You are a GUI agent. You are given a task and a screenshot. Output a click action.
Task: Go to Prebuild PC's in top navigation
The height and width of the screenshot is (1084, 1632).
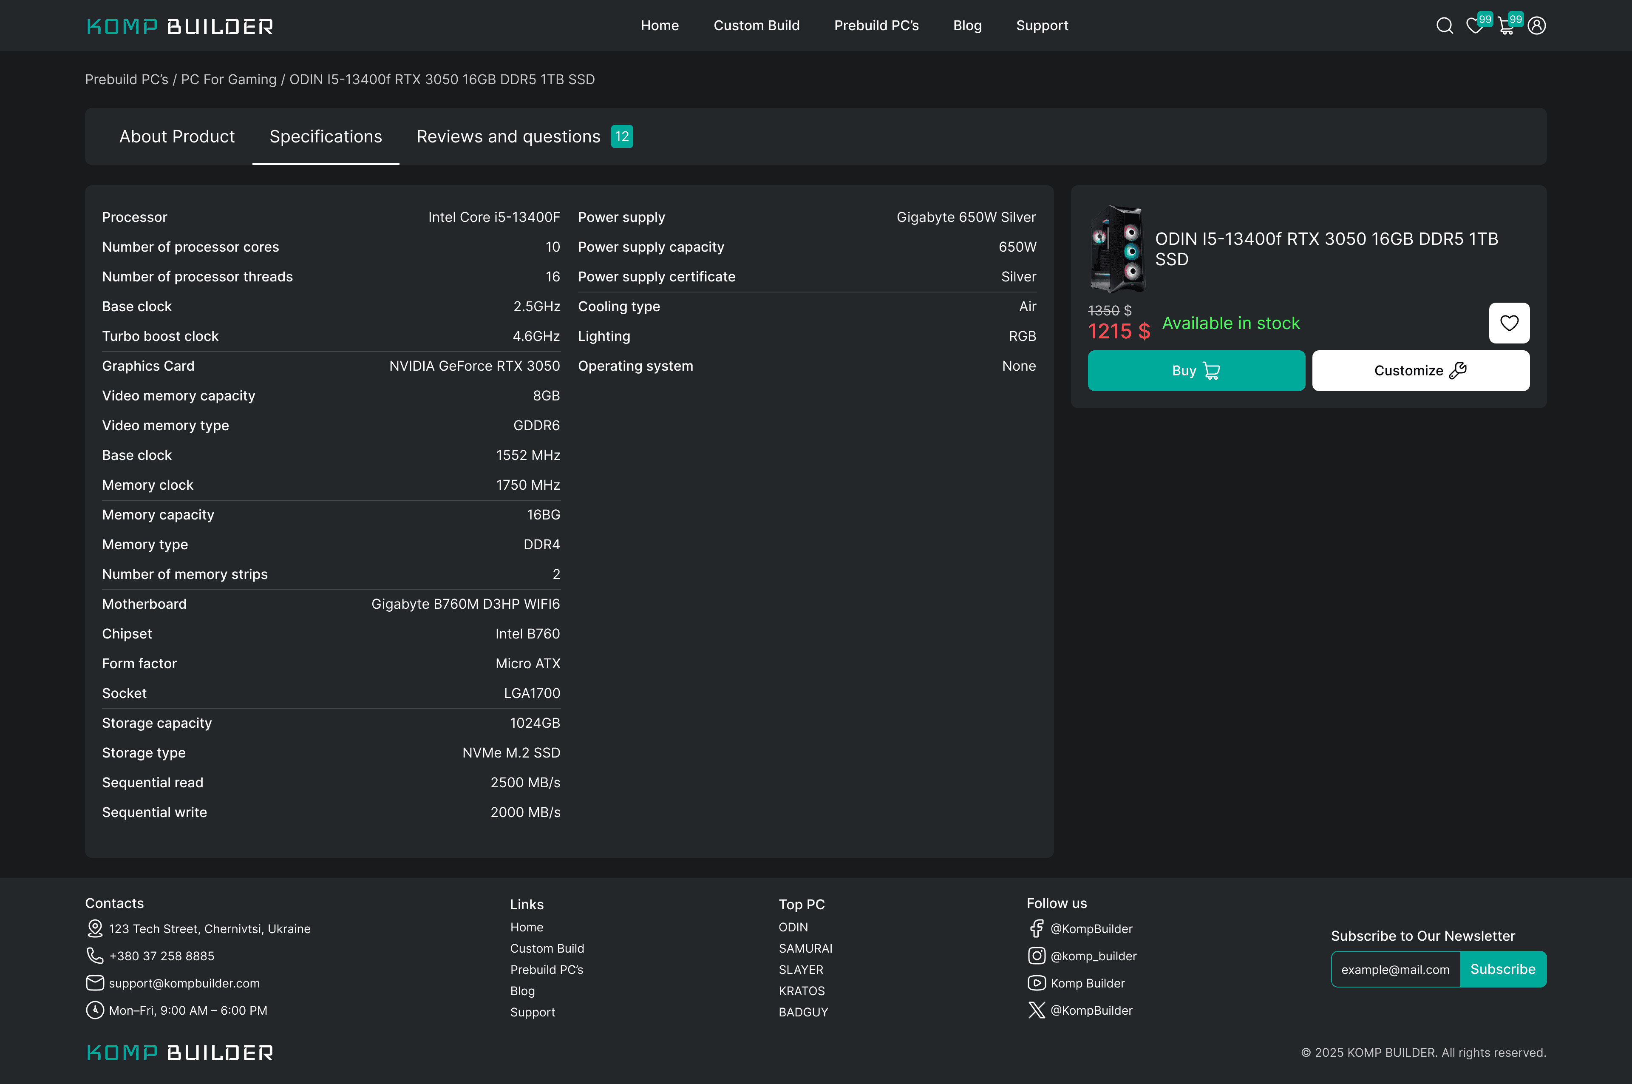tap(876, 26)
